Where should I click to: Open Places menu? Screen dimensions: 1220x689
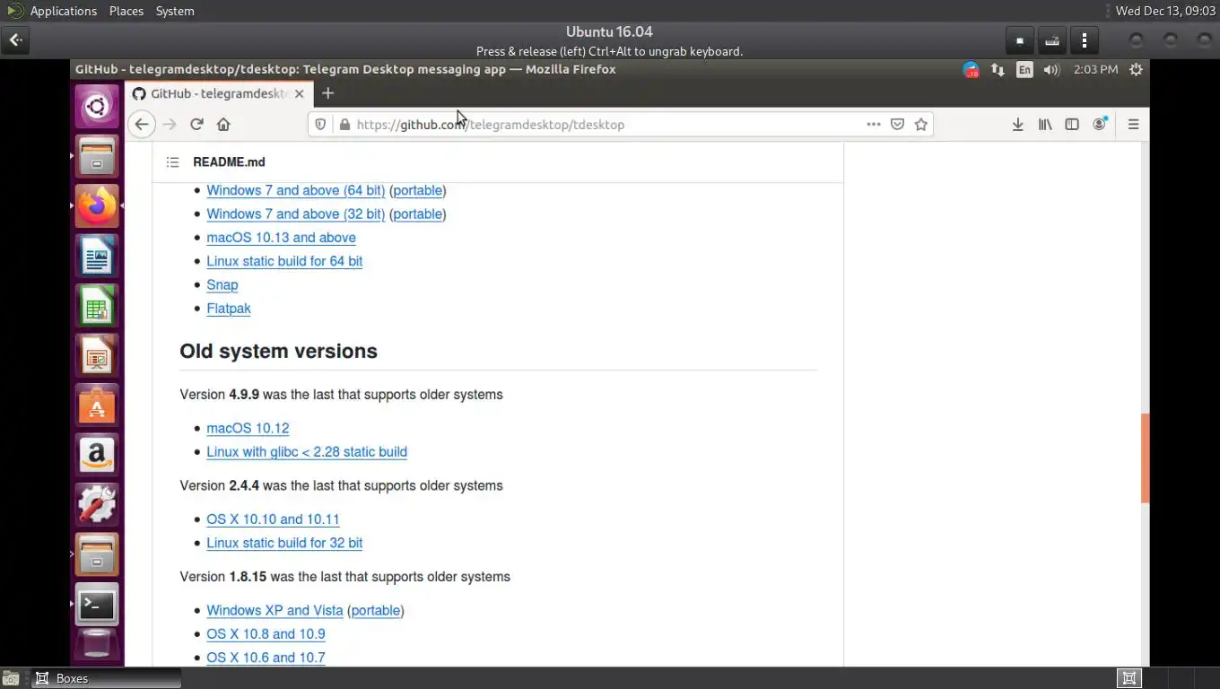(x=126, y=11)
